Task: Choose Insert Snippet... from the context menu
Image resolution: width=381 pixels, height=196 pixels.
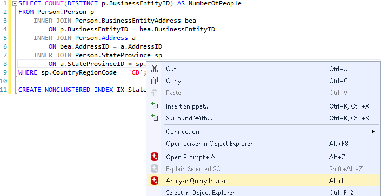Action: point(263,106)
